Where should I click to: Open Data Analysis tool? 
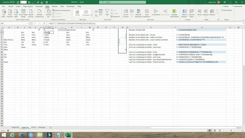[x=227, y=10]
